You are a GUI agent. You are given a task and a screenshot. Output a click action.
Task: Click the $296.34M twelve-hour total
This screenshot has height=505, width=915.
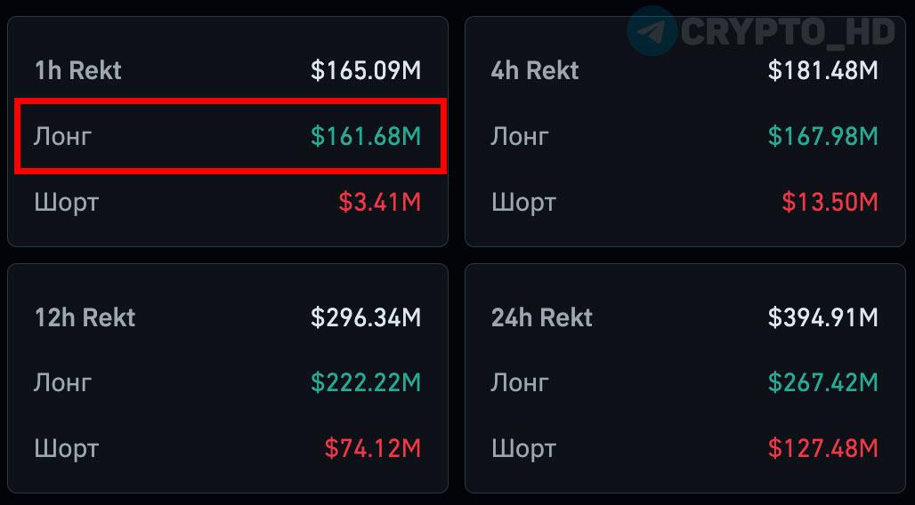(366, 317)
